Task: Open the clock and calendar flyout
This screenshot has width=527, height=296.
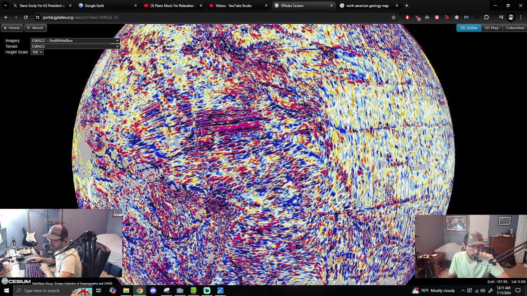Action: pos(504,291)
